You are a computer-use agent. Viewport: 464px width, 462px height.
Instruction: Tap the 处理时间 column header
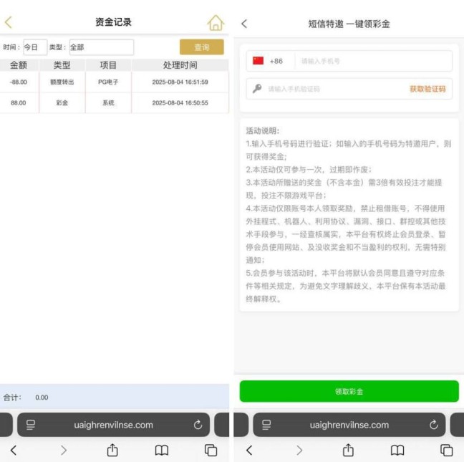pos(180,65)
